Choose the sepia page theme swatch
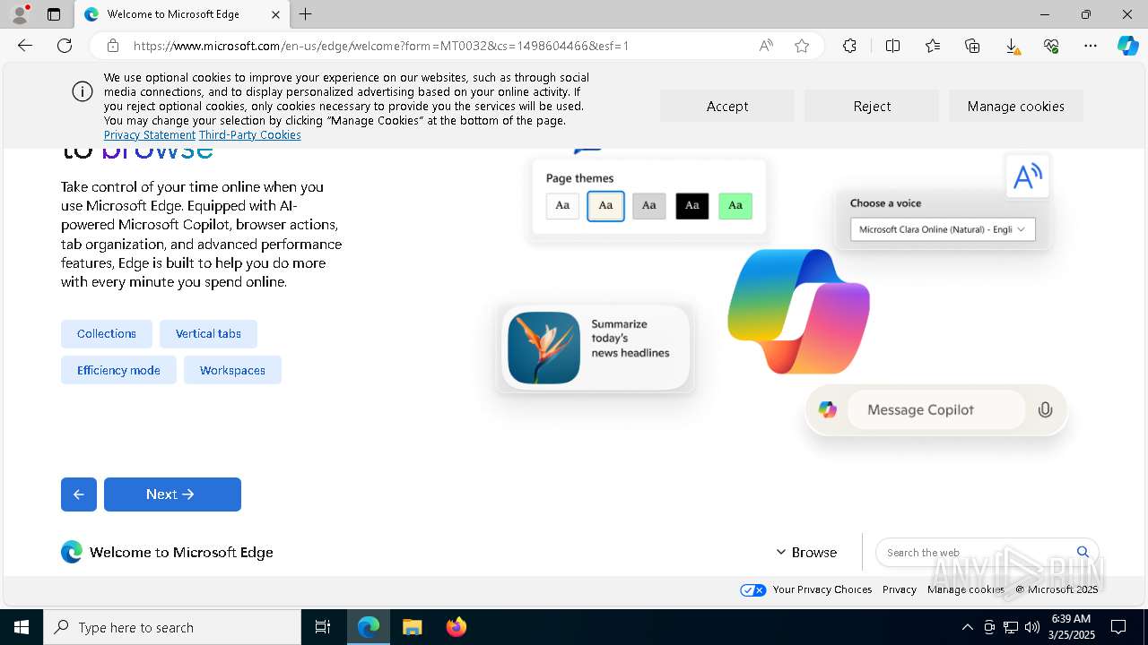 [605, 206]
